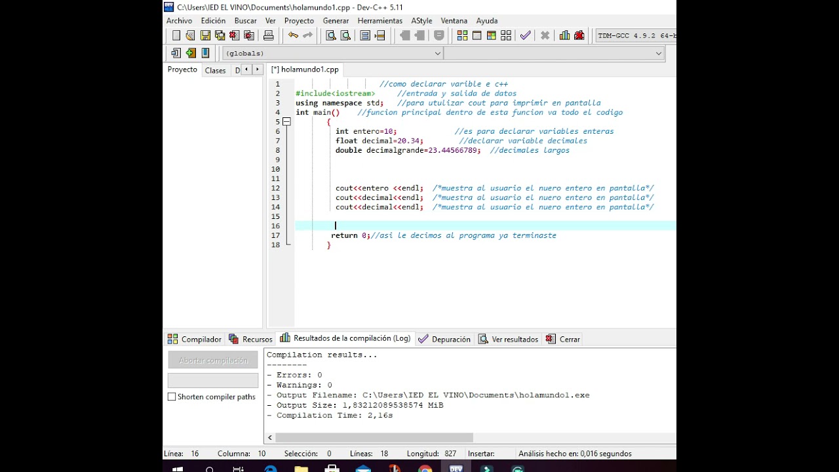Open the Ventana menu
Image resolution: width=839 pixels, height=472 pixels.
[454, 20]
